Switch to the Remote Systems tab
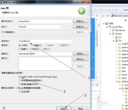The height and width of the screenshot is (110, 128). 120,16
